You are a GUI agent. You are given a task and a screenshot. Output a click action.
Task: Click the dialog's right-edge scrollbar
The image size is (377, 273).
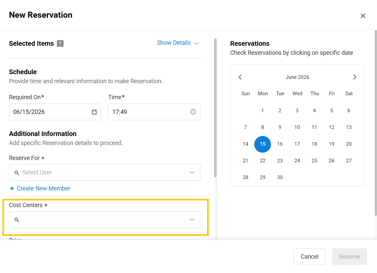(376, 123)
